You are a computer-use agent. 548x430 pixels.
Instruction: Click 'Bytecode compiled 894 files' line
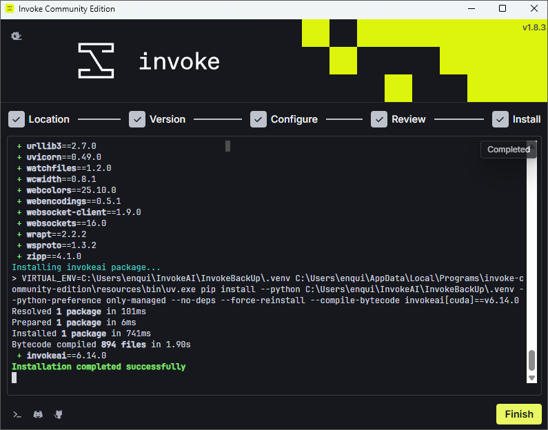coord(101,345)
